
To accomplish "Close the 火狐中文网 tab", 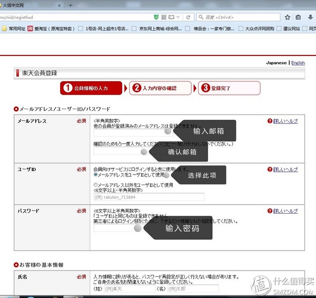I will point(59,6).
